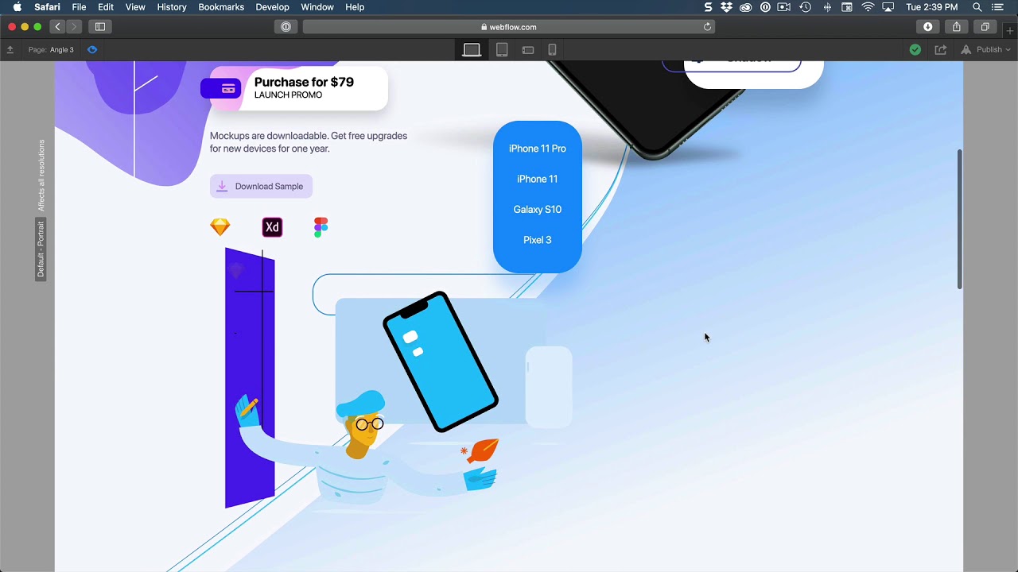The height and width of the screenshot is (572, 1018).
Task: Add a new Safari tab
Action: tap(1010, 31)
